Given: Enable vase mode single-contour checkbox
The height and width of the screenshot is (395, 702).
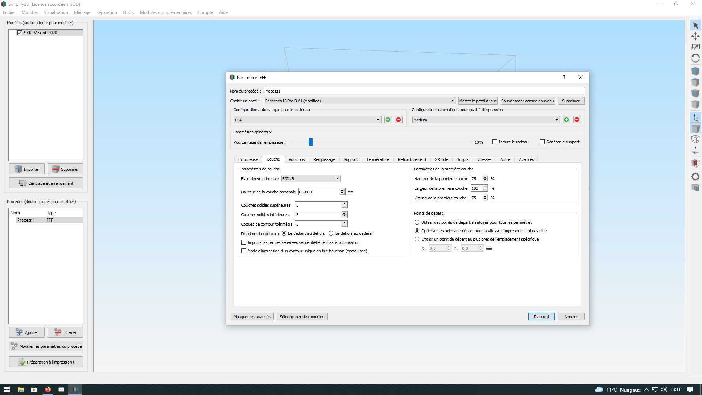Looking at the screenshot, I should pyautogui.click(x=244, y=251).
